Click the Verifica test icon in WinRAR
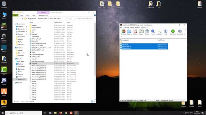The height and width of the screenshot is (115, 206). click(x=135, y=32)
